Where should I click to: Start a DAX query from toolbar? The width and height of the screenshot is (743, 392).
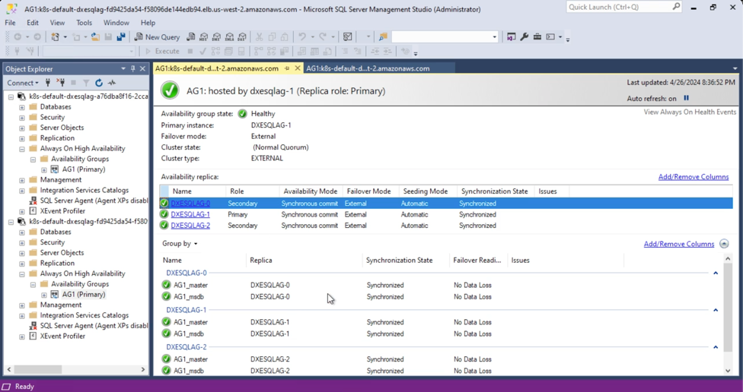[x=242, y=37]
